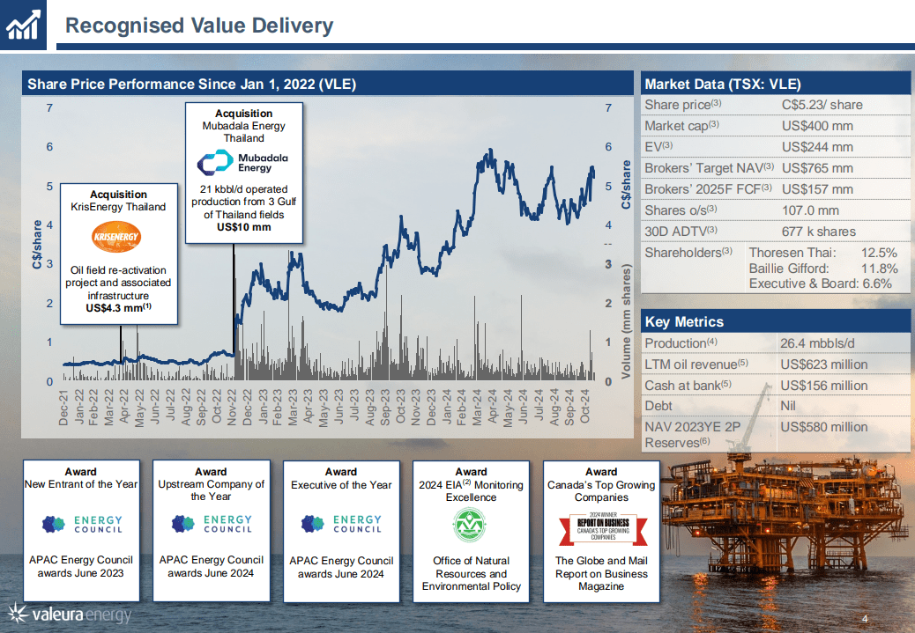Screen dimensions: 915x633
Task: Click the Nov-22 label on the chart x-axis
Action: click(233, 409)
